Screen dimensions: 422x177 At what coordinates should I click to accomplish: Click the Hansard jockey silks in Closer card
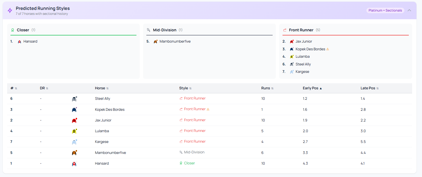(x=20, y=42)
